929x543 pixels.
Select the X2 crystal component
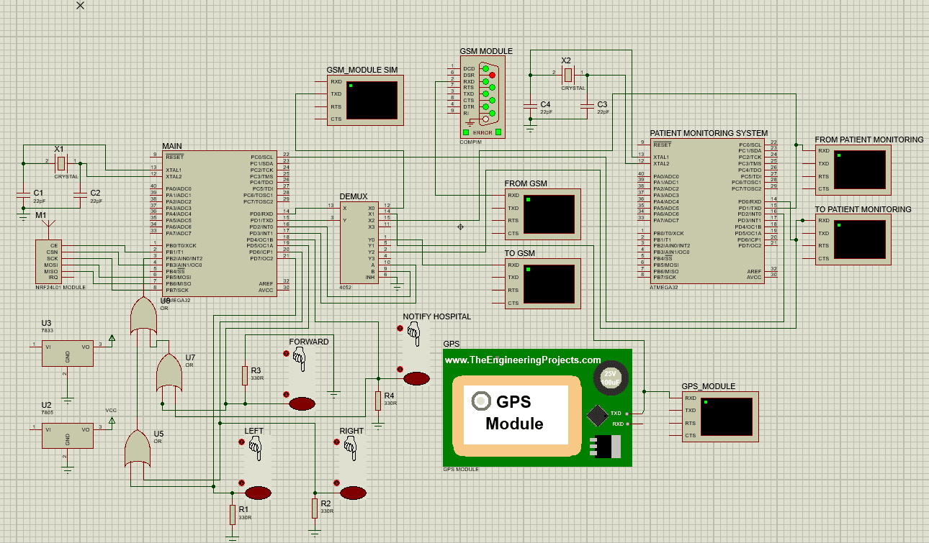pos(567,73)
